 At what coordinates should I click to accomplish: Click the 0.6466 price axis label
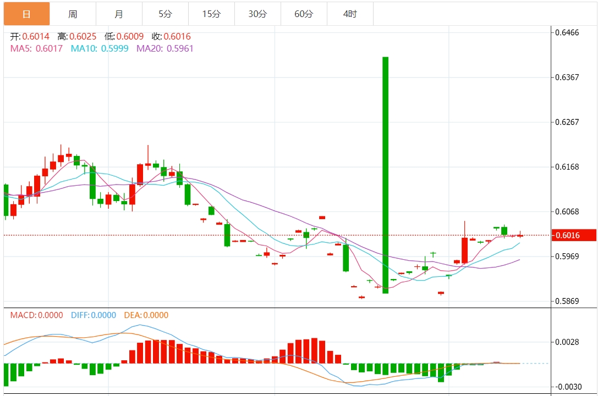click(567, 32)
